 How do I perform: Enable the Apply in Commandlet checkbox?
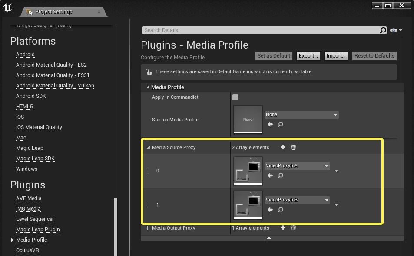(x=235, y=97)
